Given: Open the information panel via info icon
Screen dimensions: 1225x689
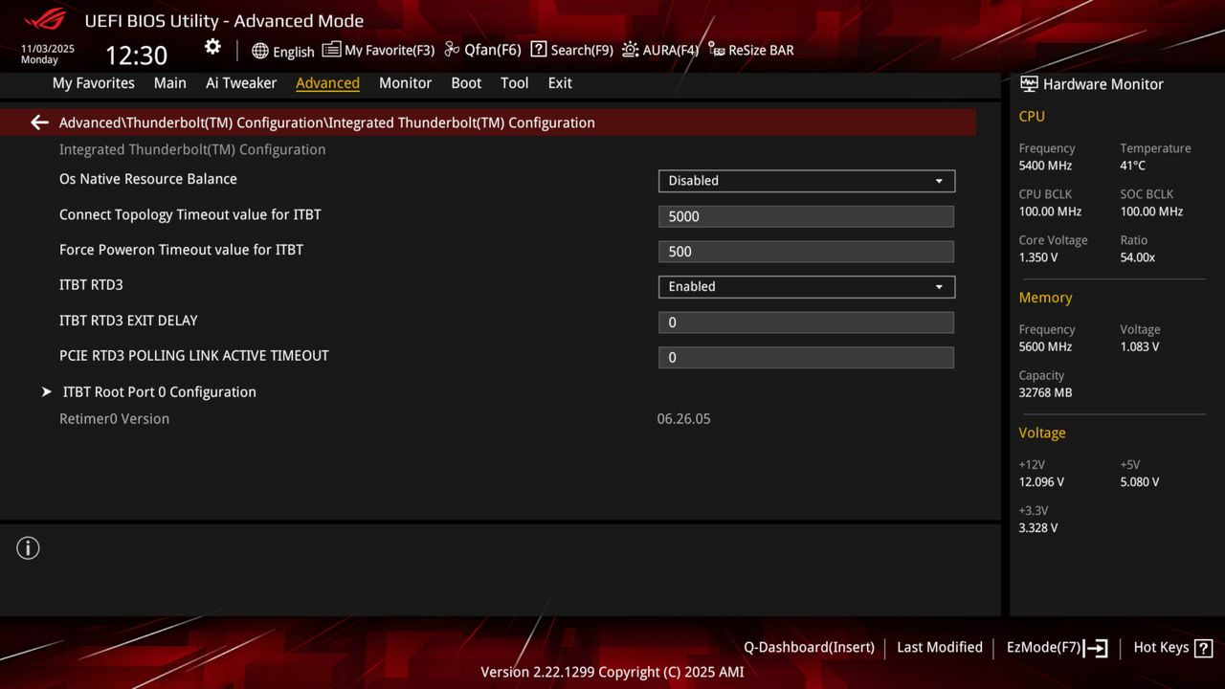Looking at the screenshot, I should tap(28, 547).
